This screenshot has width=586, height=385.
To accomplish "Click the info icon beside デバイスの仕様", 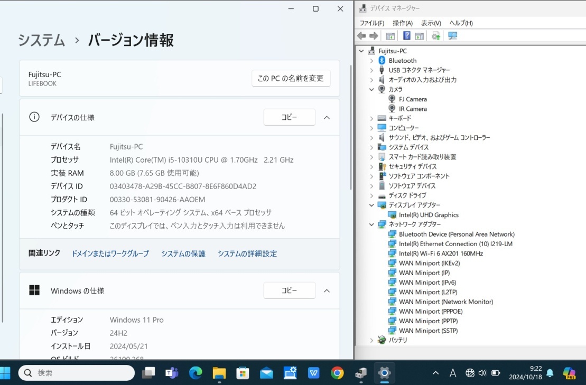I will click(x=34, y=117).
